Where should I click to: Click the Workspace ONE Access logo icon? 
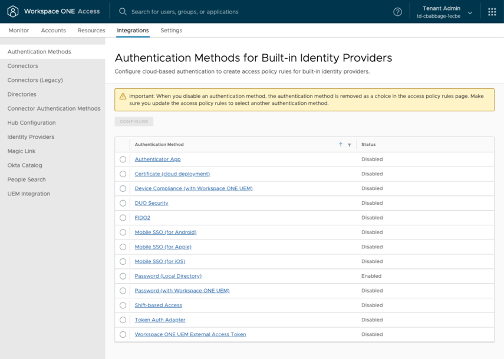[12, 12]
